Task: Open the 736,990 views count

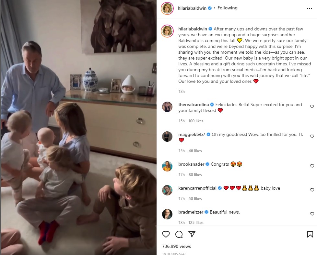Action: pyautogui.click(x=177, y=246)
